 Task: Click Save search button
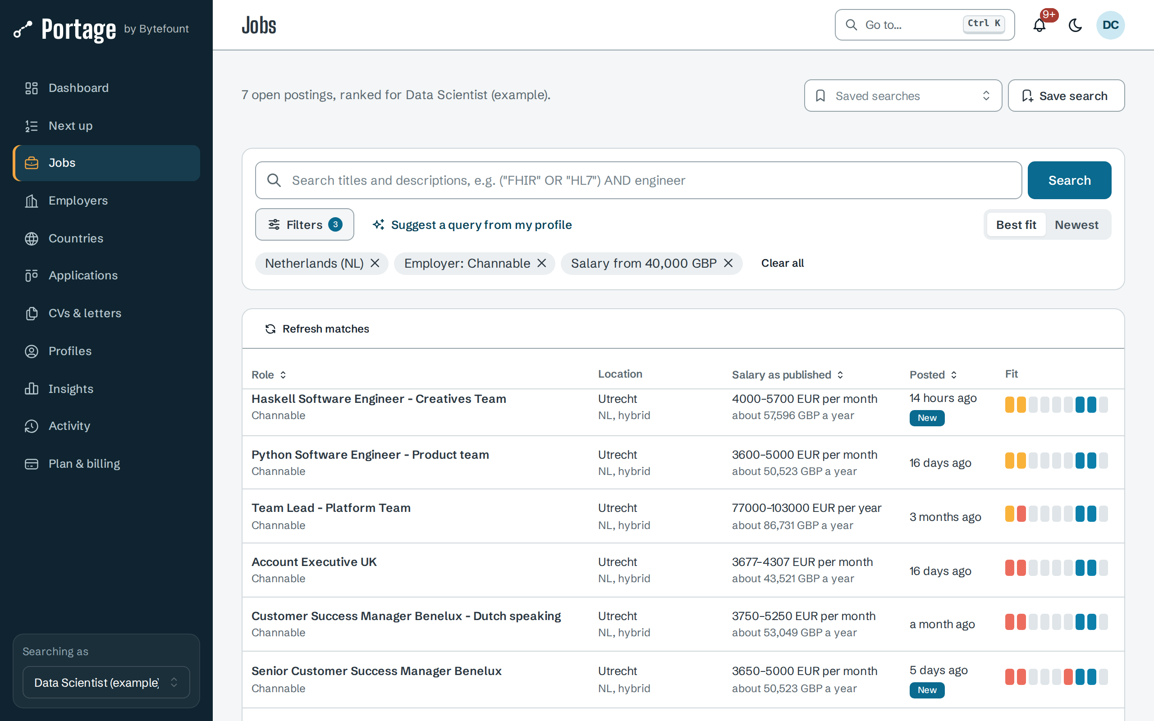1066,96
